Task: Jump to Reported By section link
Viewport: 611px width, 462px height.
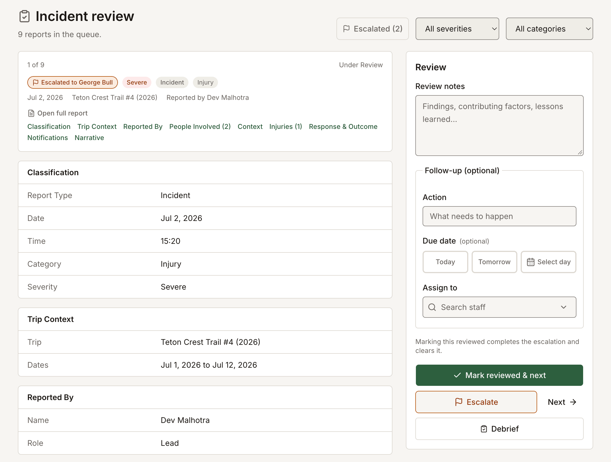Action: 143,127
